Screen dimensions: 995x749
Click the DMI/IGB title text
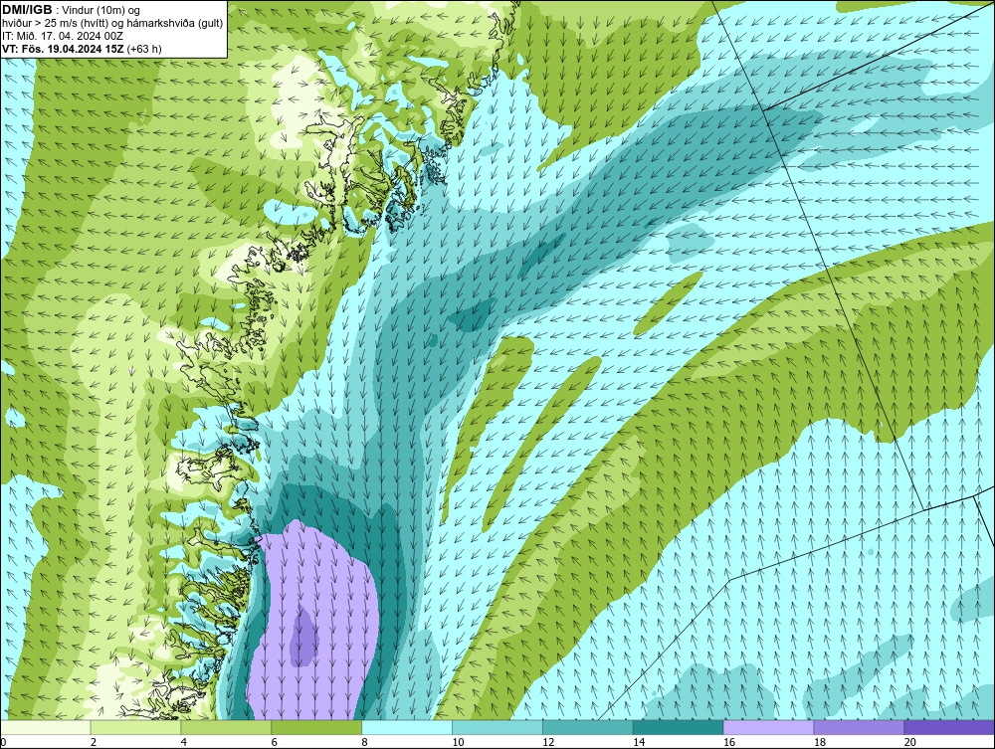[27, 10]
